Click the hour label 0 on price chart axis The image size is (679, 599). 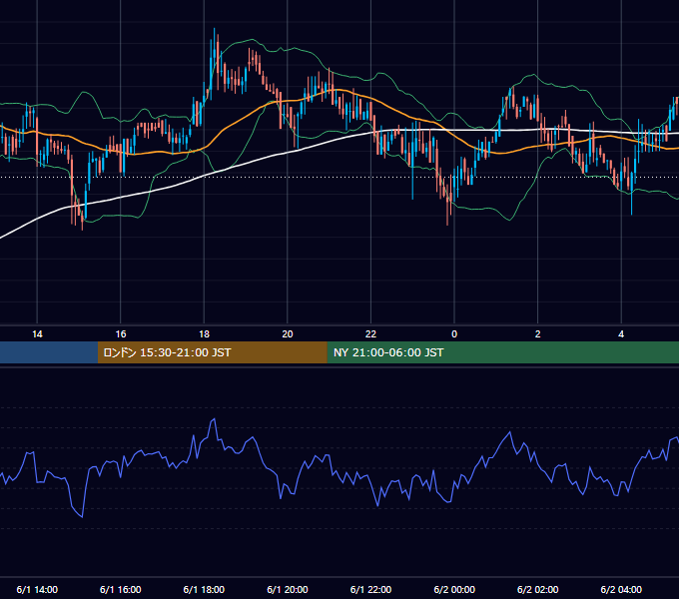pyautogui.click(x=454, y=334)
